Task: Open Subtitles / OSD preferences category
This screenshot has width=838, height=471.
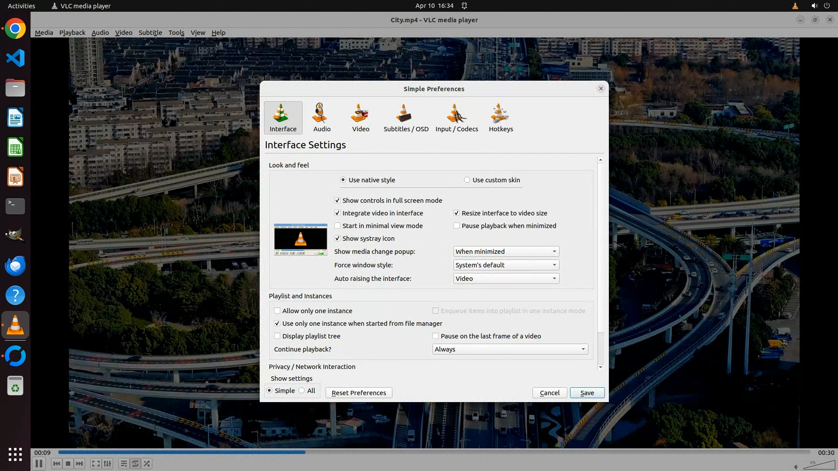Action: (x=405, y=118)
